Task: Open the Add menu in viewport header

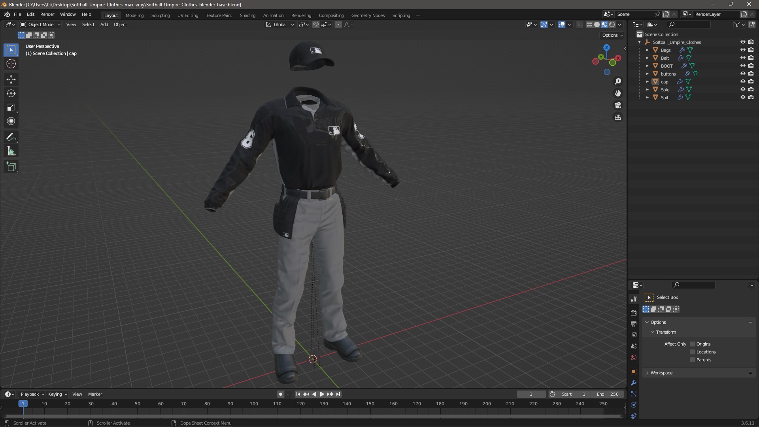Action: (104, 25)
